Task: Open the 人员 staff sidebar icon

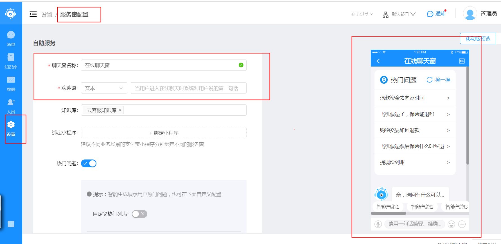Action: click(11, 102)
